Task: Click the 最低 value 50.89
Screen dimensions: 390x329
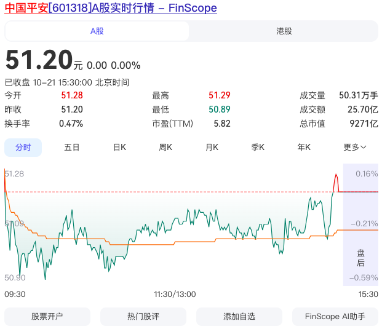Action: coord(220,109)
